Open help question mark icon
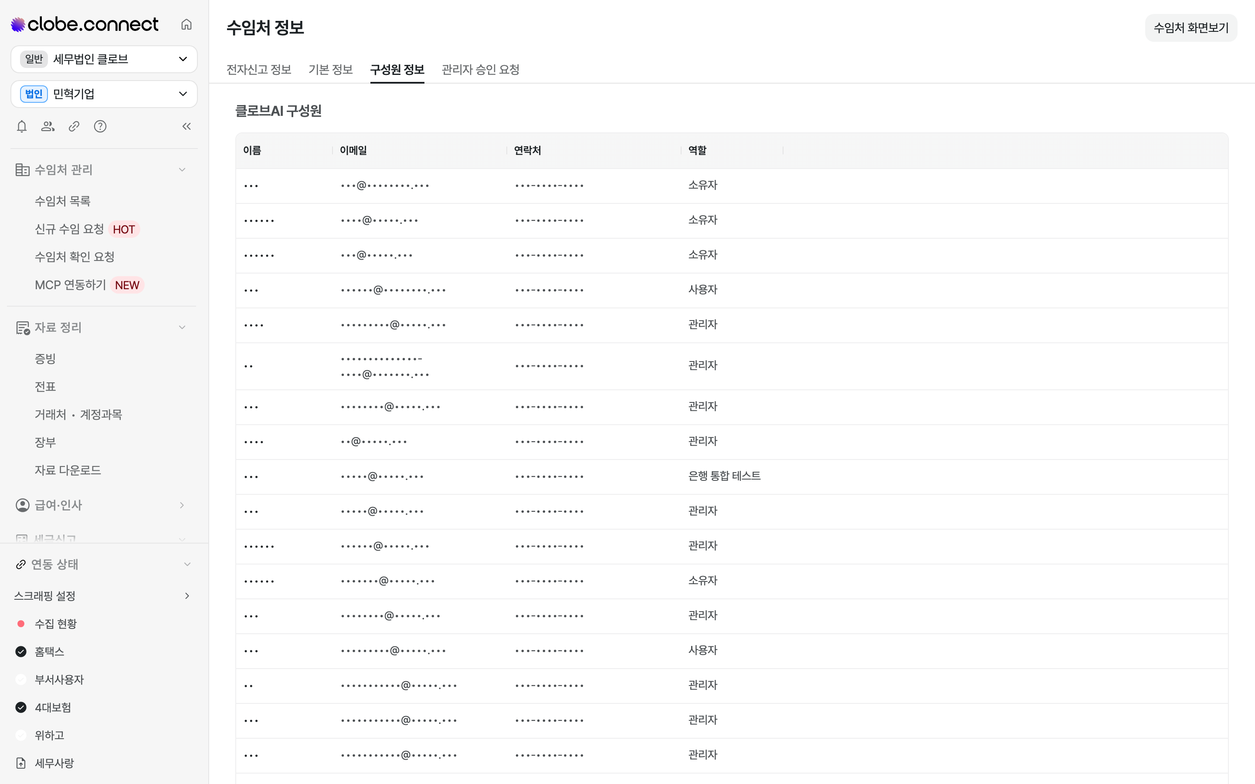The image size is (1255, 784). coord(100,126)
